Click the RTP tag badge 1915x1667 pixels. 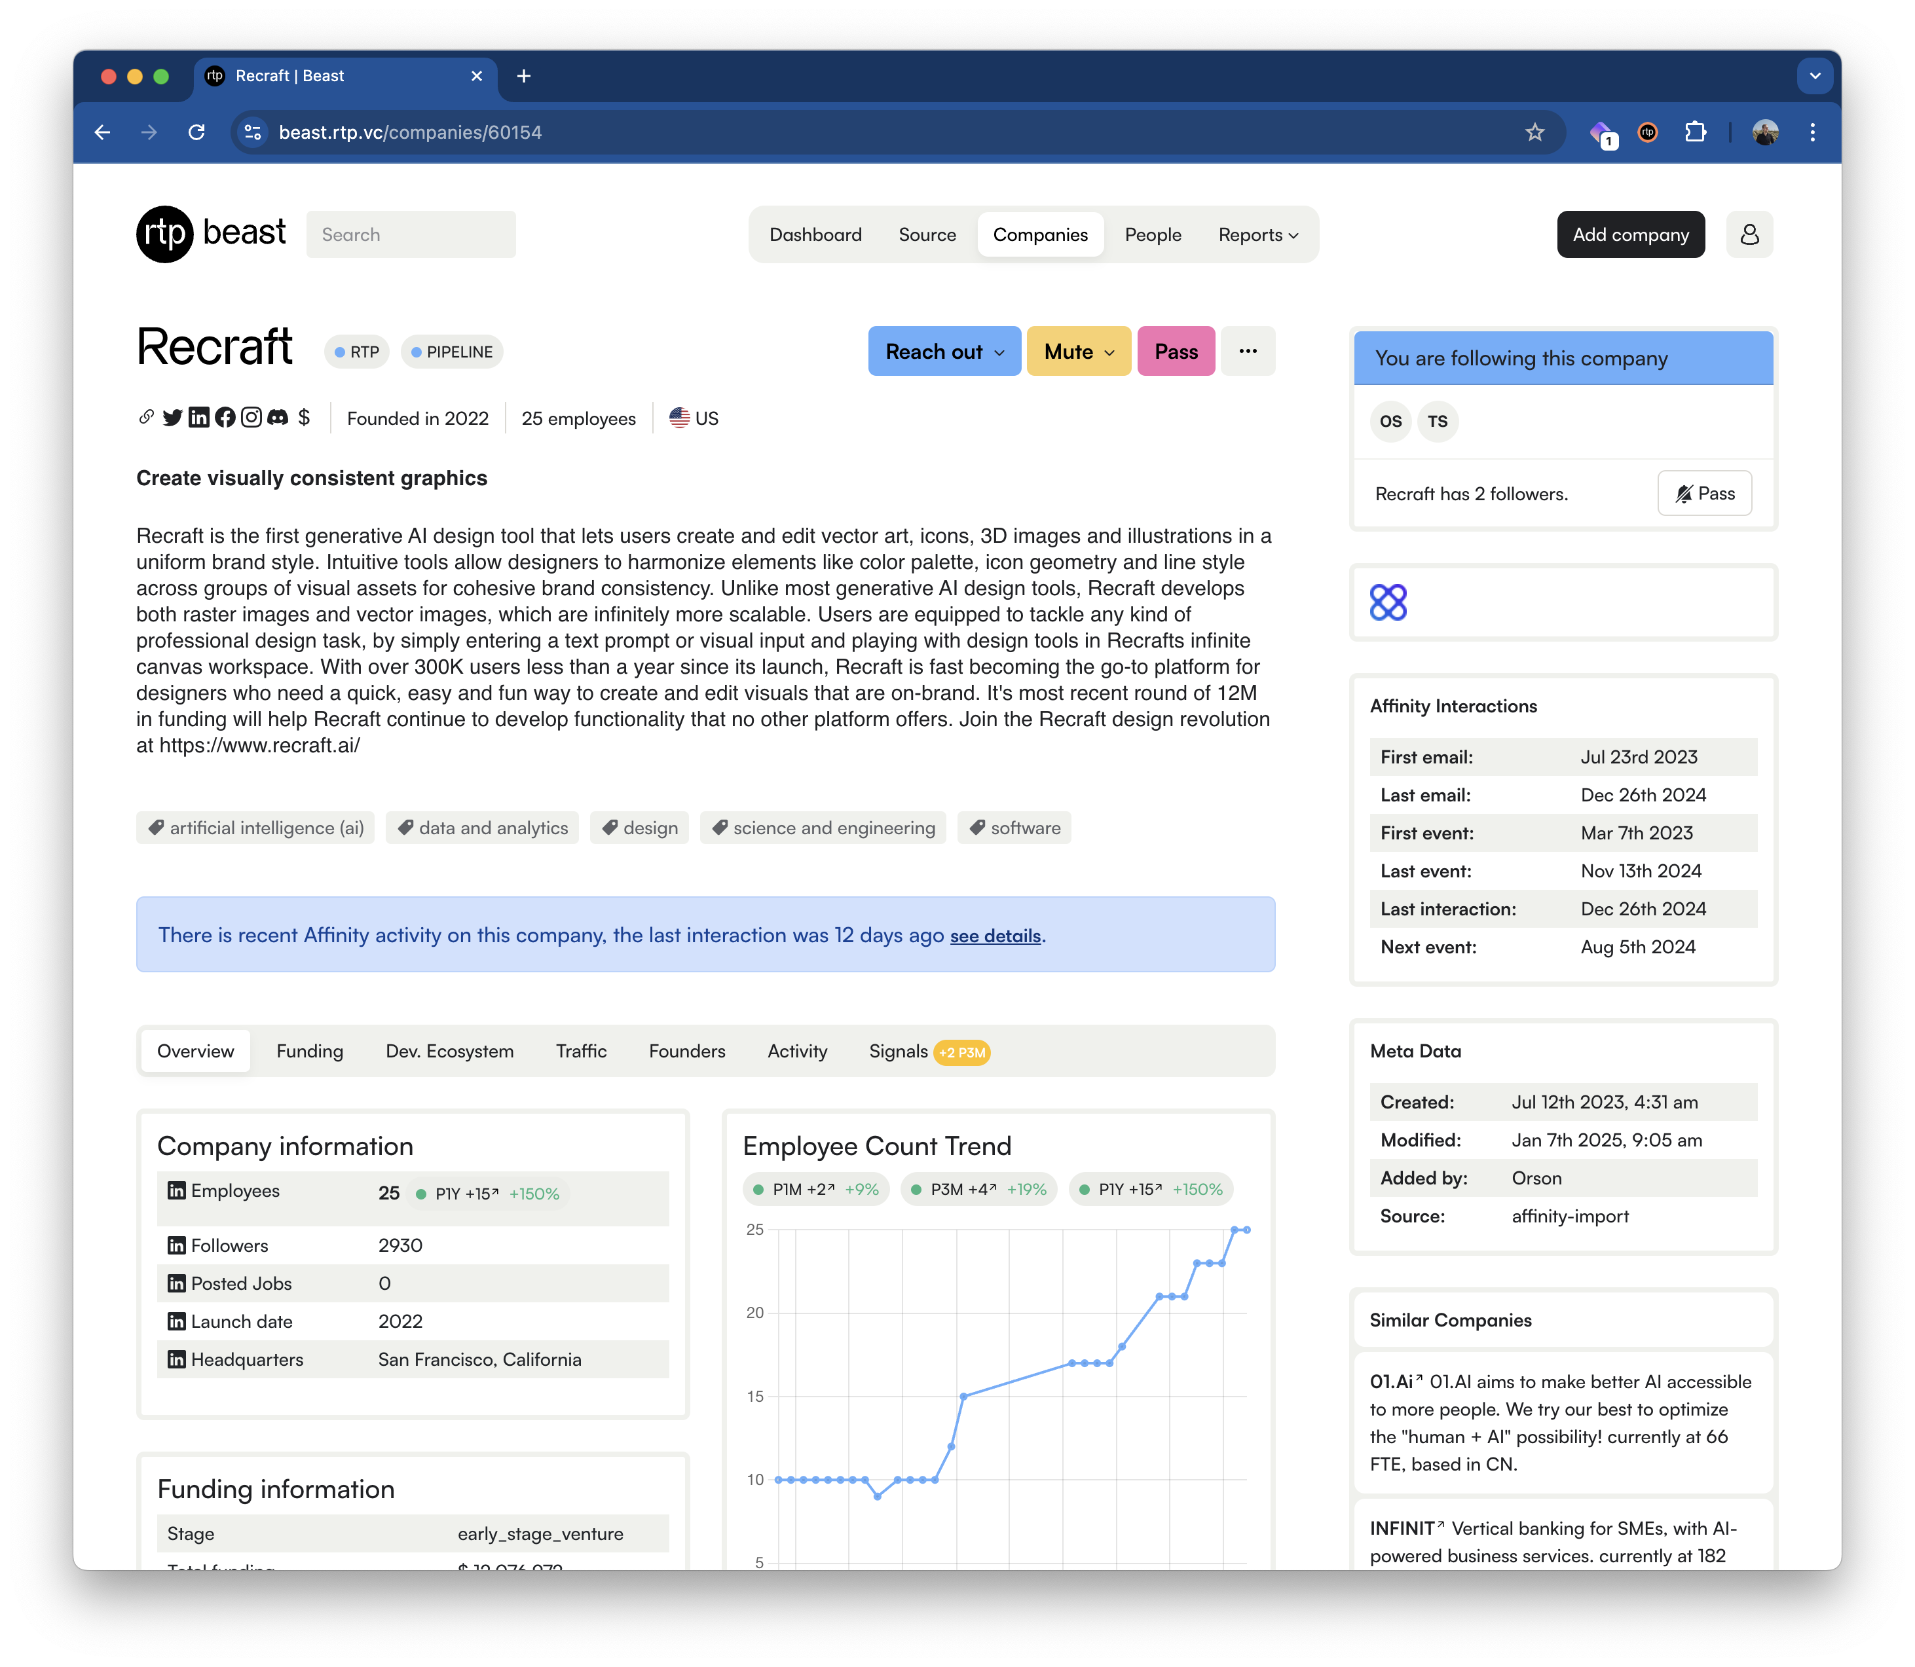coord(356,352)
